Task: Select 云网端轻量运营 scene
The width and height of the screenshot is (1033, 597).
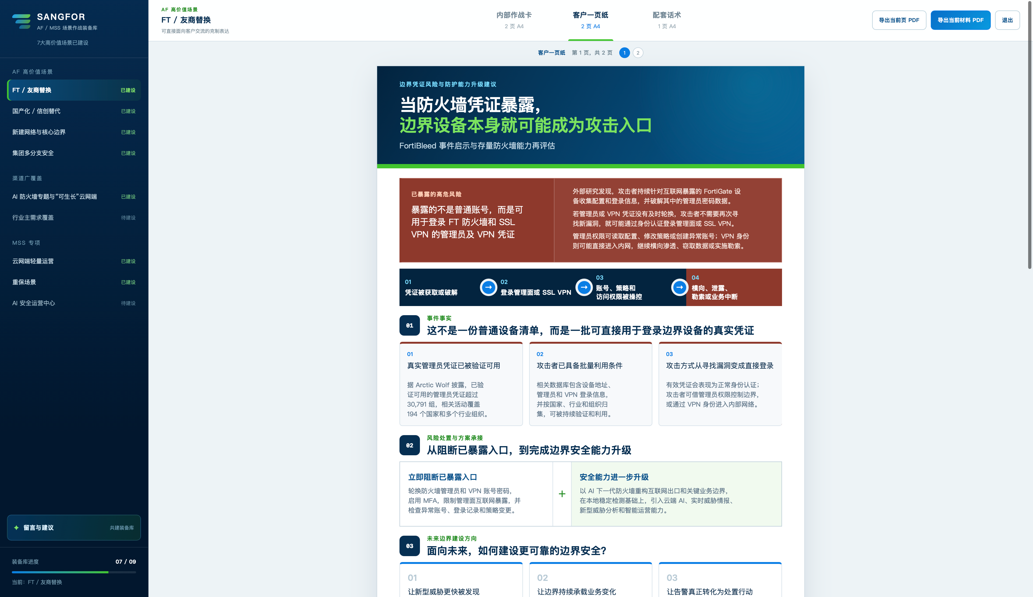Action: click(74, 261)
